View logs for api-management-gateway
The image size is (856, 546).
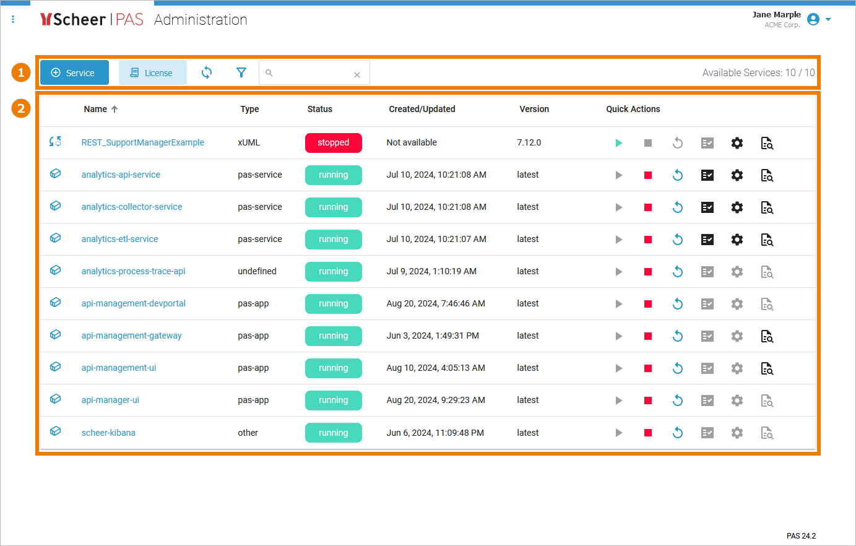[x=767, y=336]
